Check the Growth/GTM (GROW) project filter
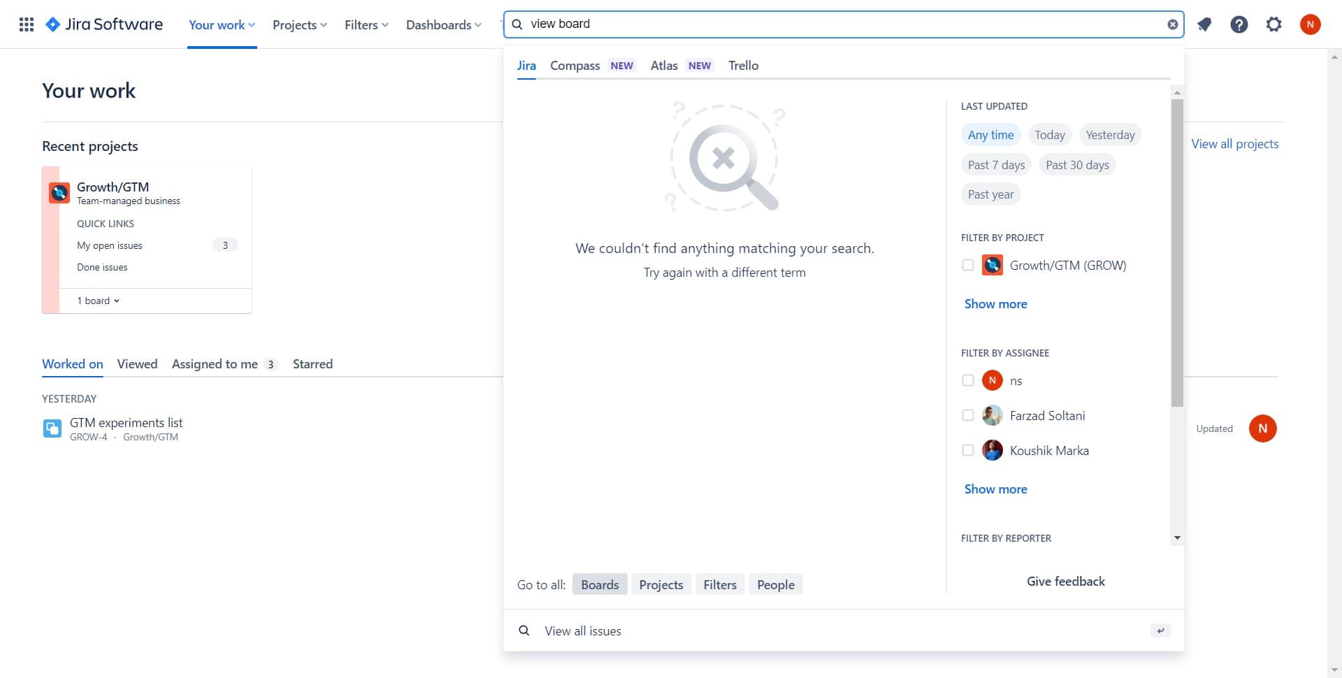The width and height of the screenshot is (1342, 678). pos(968,265)
